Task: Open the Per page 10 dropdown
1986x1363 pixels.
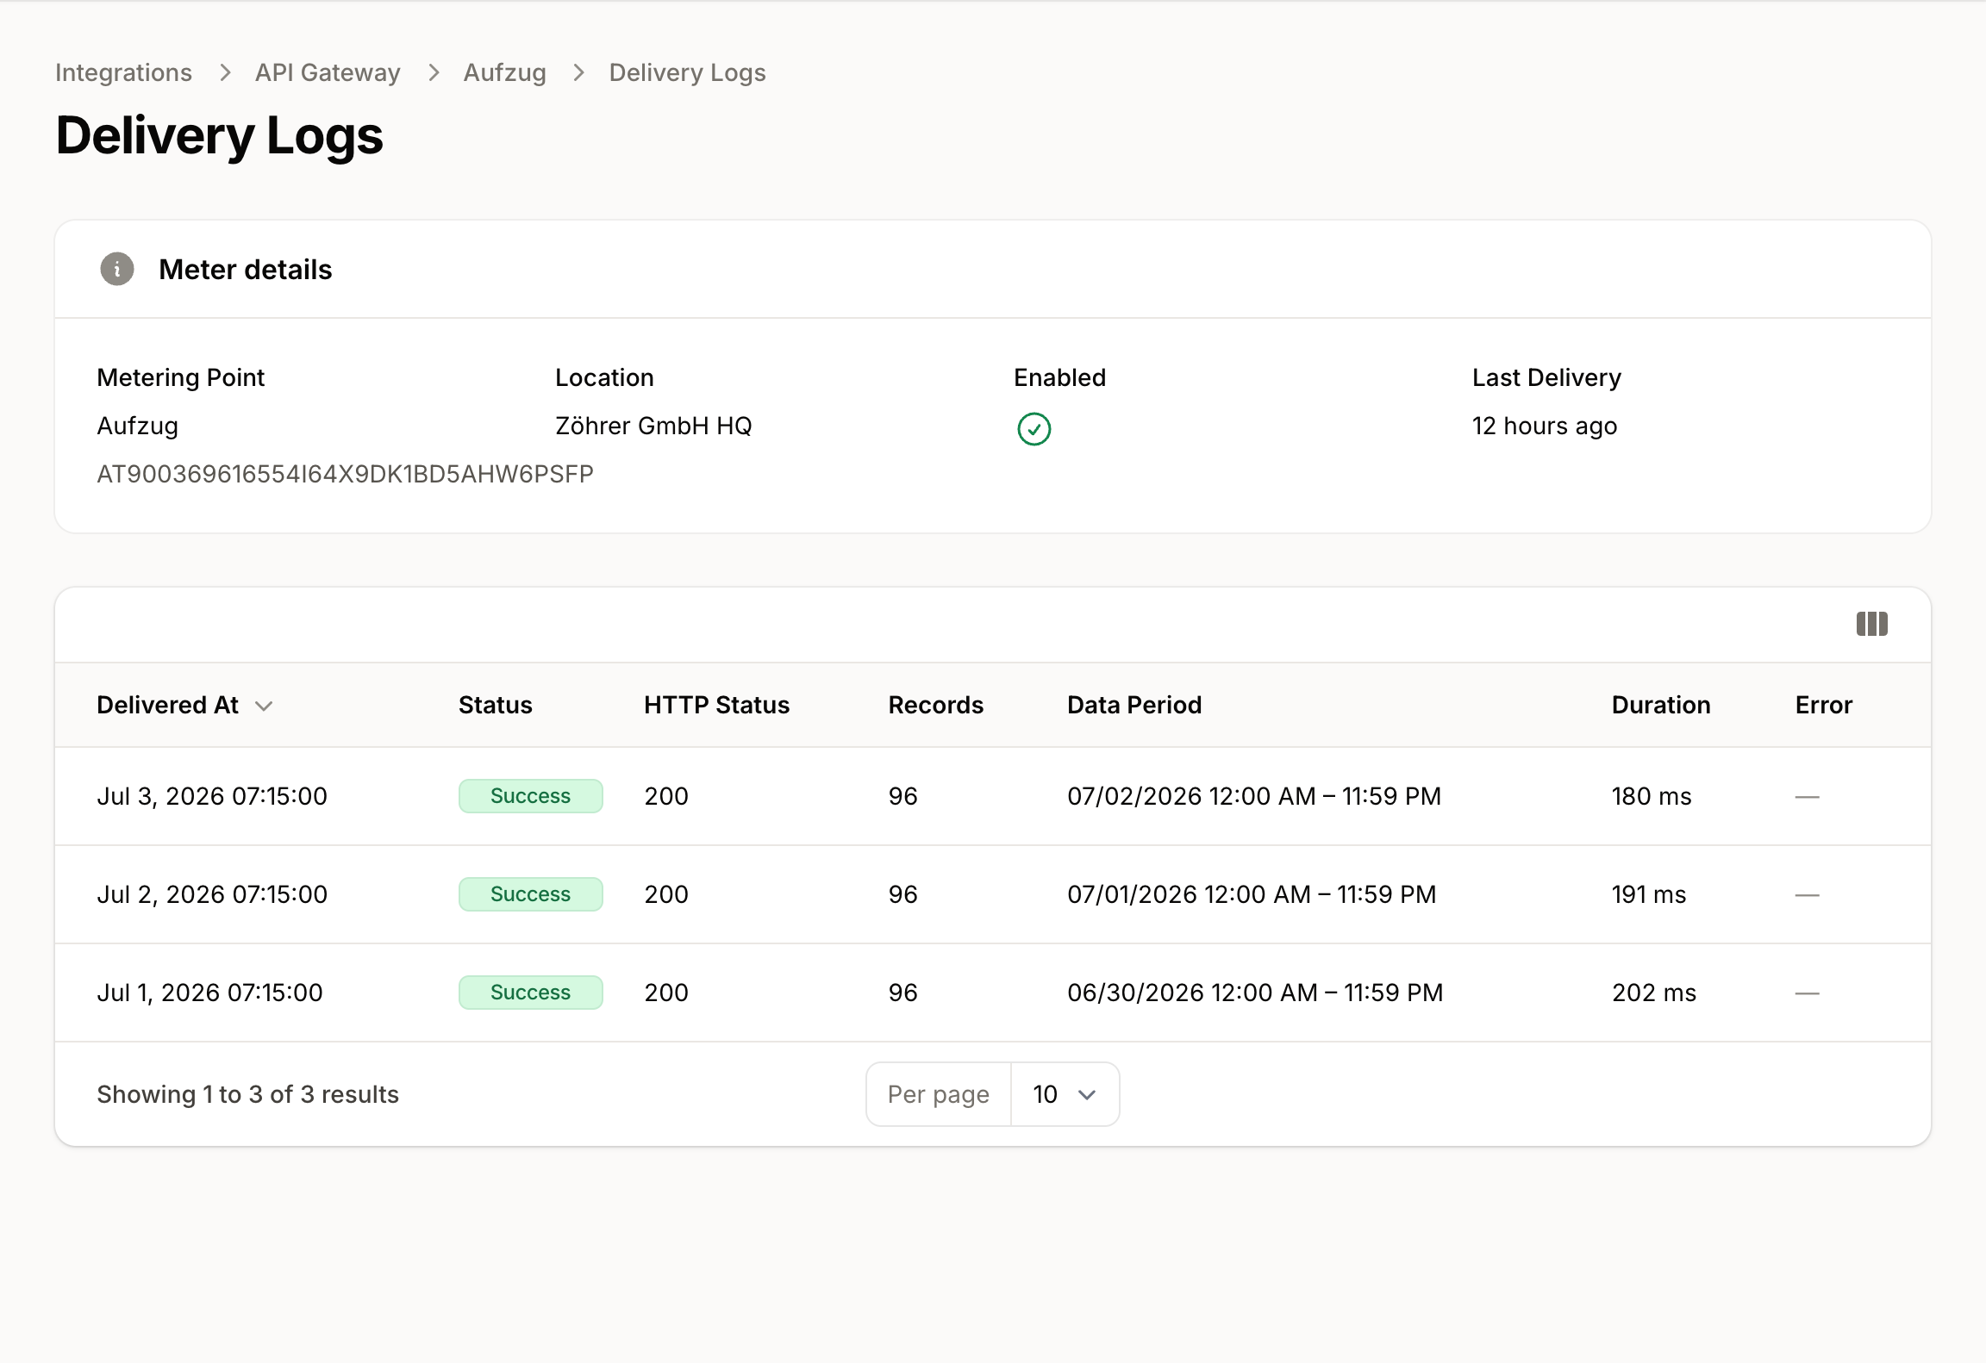Action: click(1065, 1093)
